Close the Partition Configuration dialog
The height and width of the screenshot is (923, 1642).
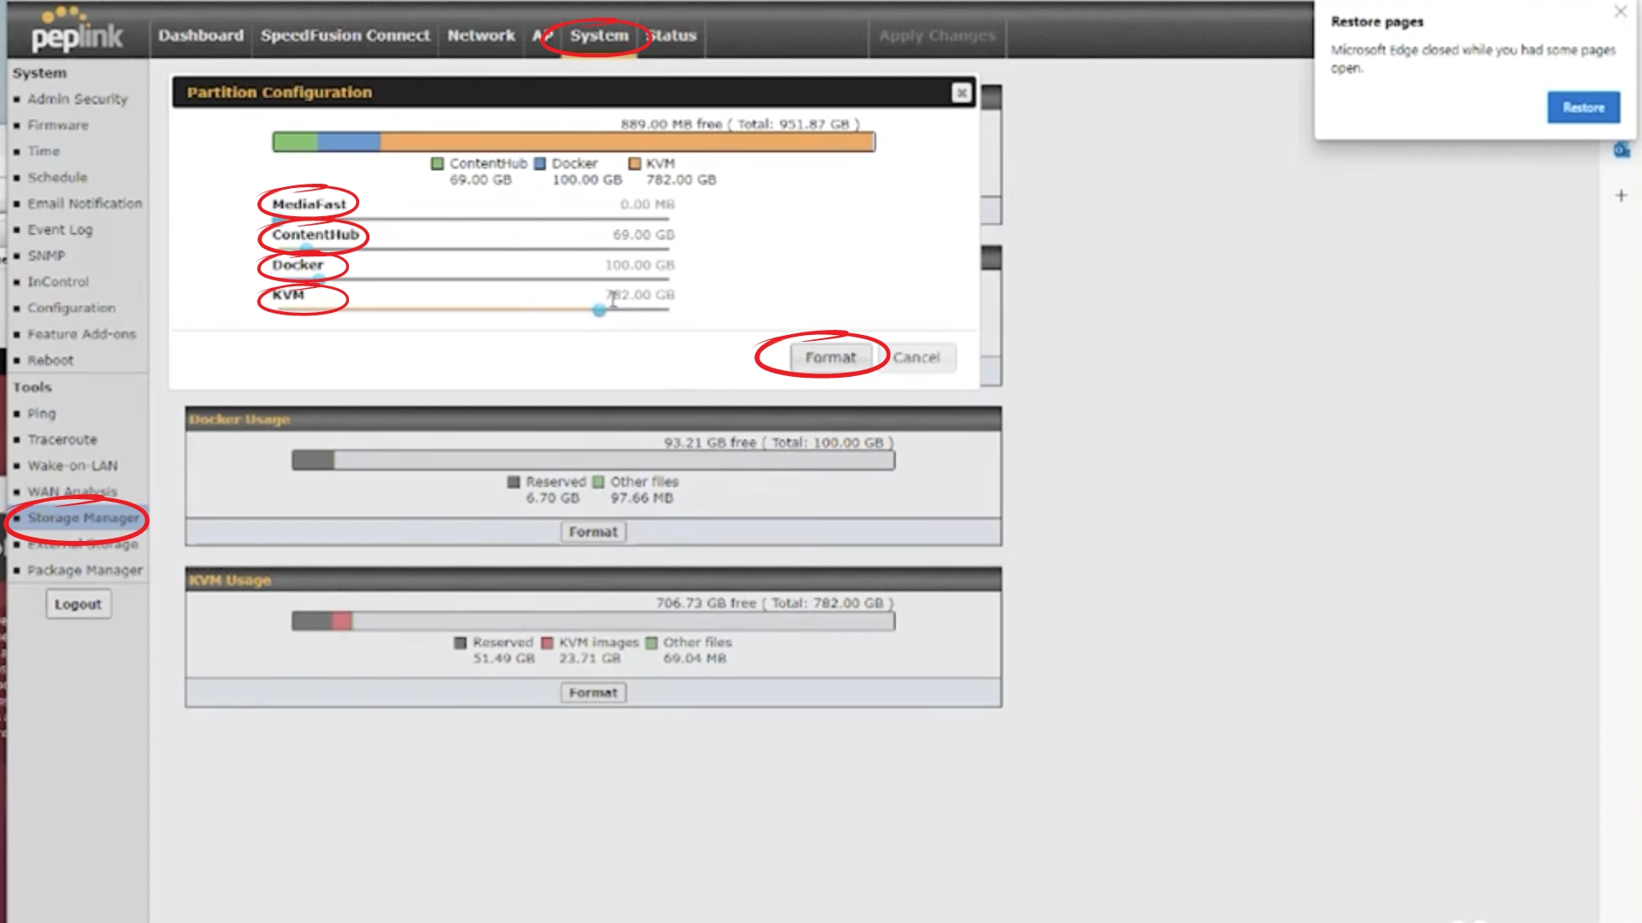[x=961, y=92]
